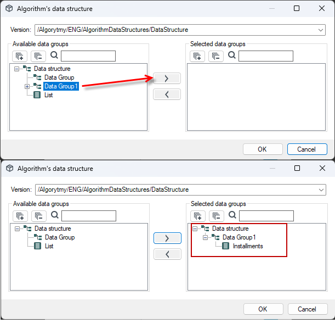Open Version dropdown in top window

coord(321,30)
